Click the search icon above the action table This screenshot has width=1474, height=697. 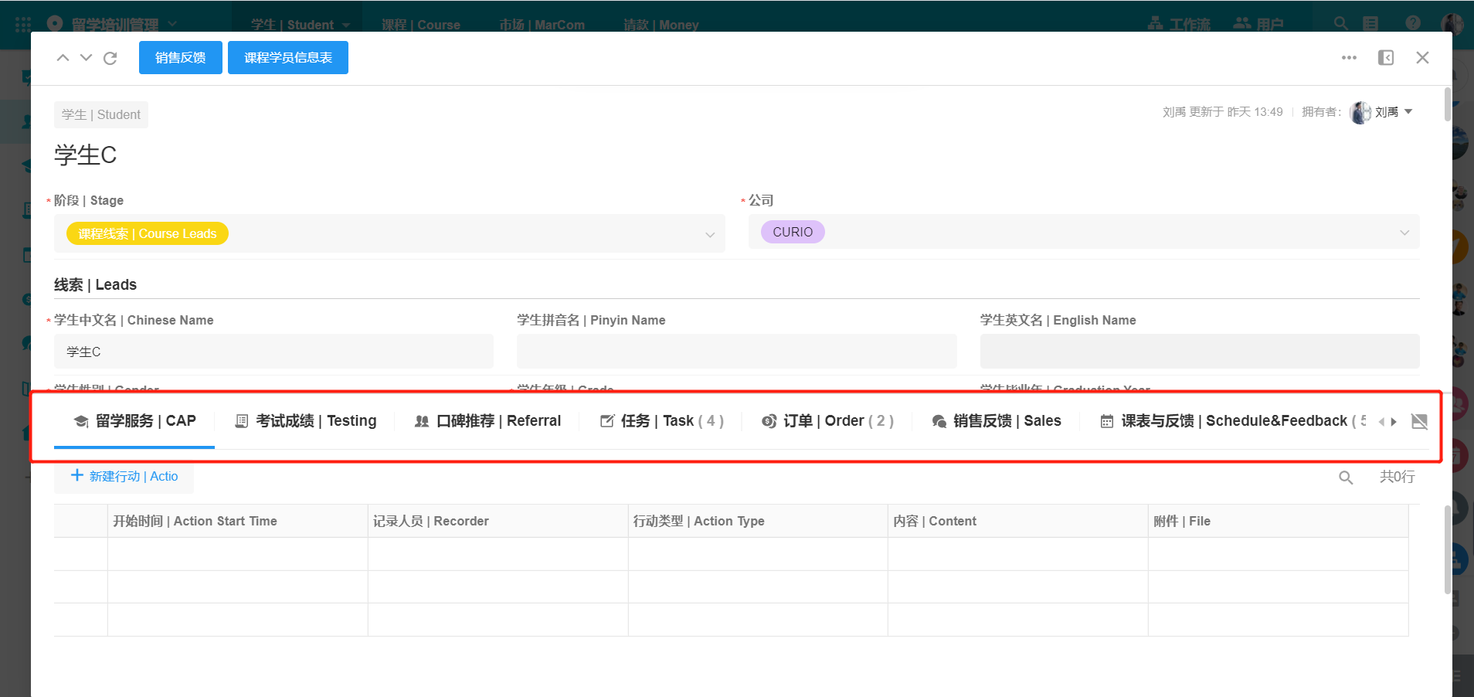(1346, 478)
